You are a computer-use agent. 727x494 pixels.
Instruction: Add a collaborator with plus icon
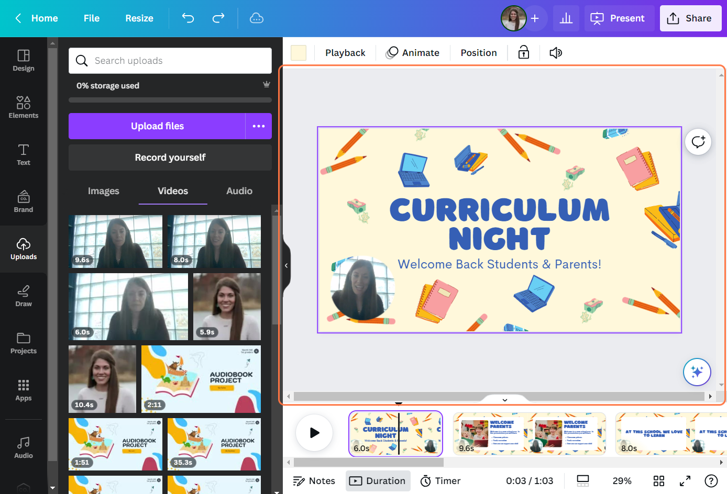point(535,18)
